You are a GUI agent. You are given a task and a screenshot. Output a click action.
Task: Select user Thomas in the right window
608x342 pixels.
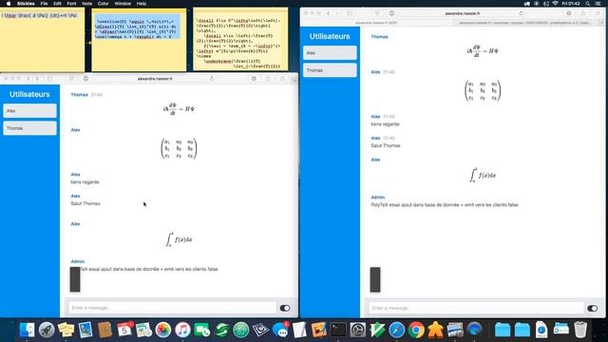(x=330, y=70)
